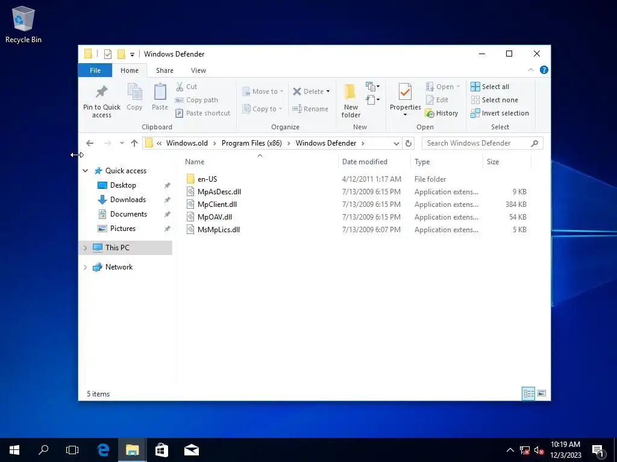The height and width of the screenshot is (462, 617).
Task: Select MpAsDesc.dll file
Action: tap(219, 192)
